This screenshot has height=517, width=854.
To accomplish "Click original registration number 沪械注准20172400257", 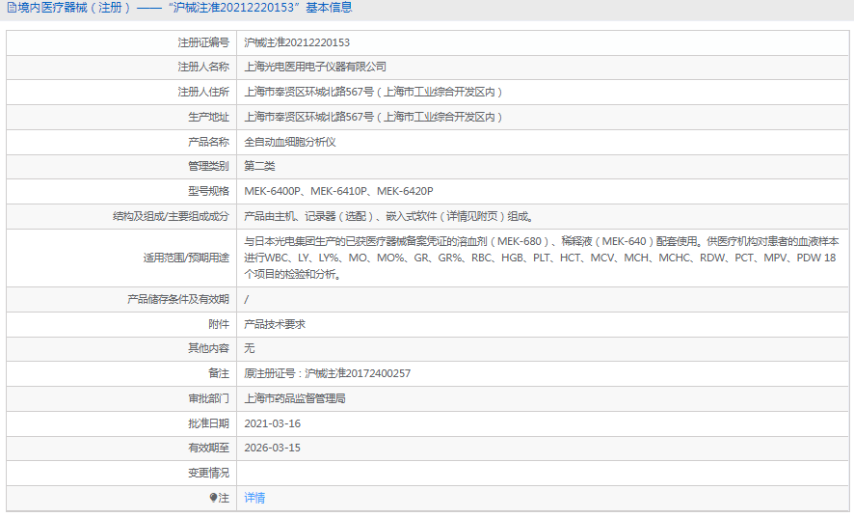I will [x=328, y=373].
